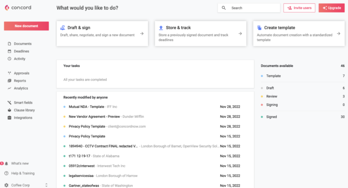Open the Create template card arrow
The width and height of the screenshot is (348, 188).
pos(338,34)
